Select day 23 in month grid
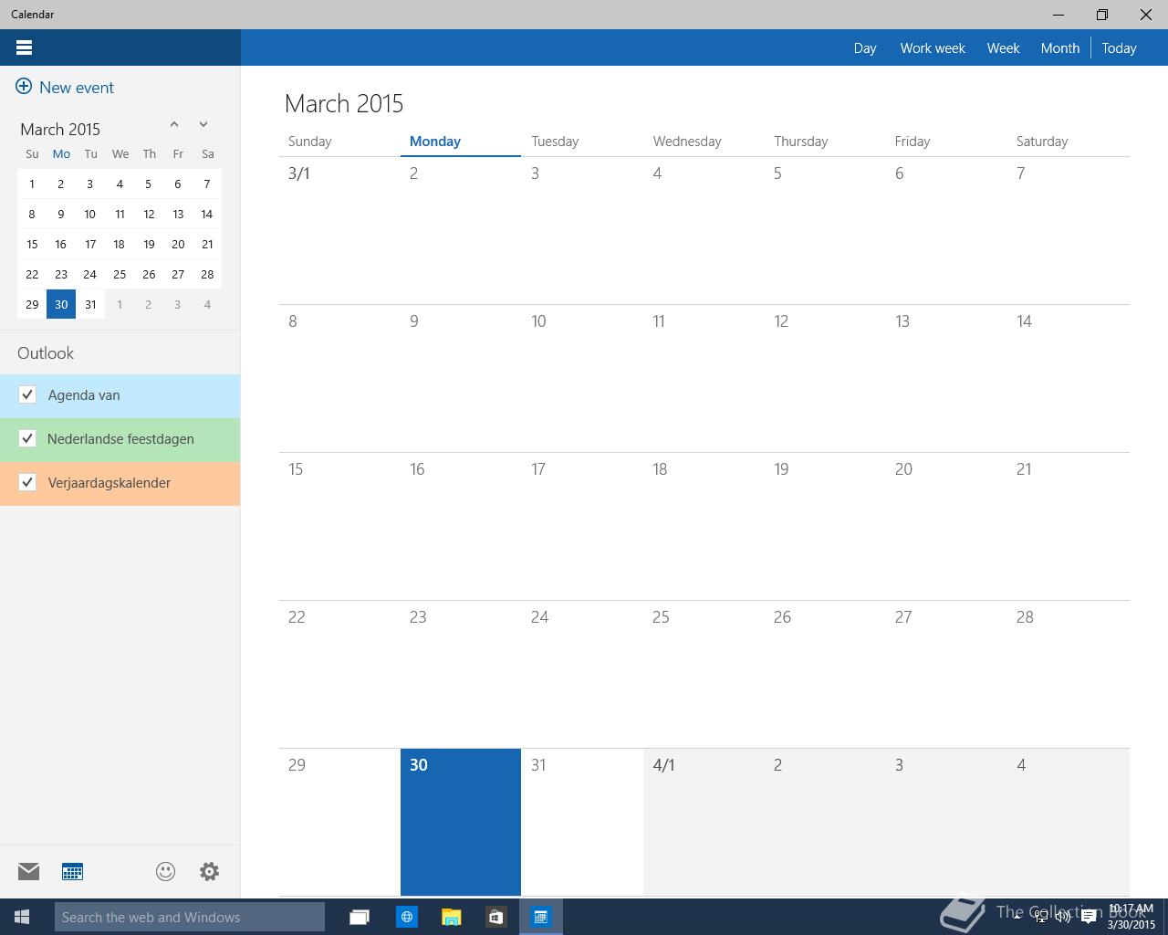The height and width of the screenshot is (935, 1168). point(461,674)
